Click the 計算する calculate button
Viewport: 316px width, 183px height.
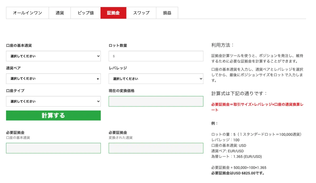[x=53, y=115]
